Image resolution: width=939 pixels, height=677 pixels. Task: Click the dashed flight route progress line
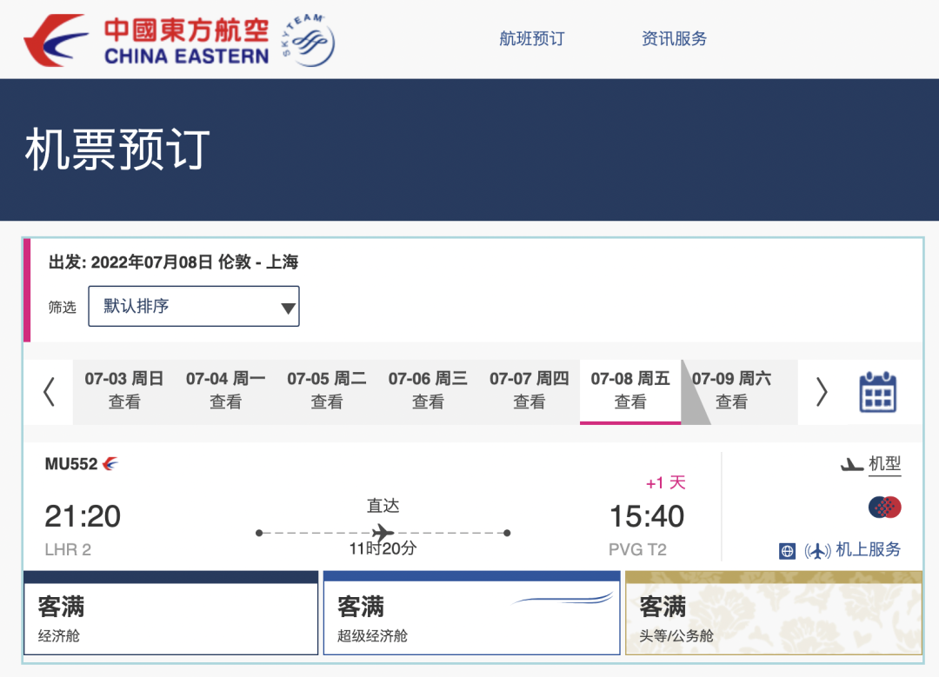(381, 532)
